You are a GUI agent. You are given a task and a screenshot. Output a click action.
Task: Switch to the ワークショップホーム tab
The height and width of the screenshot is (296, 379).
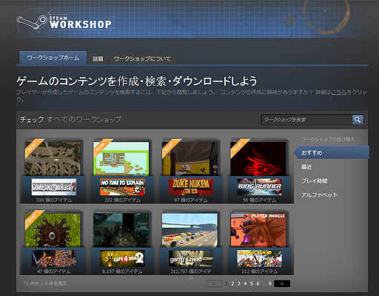coord(53,58)
